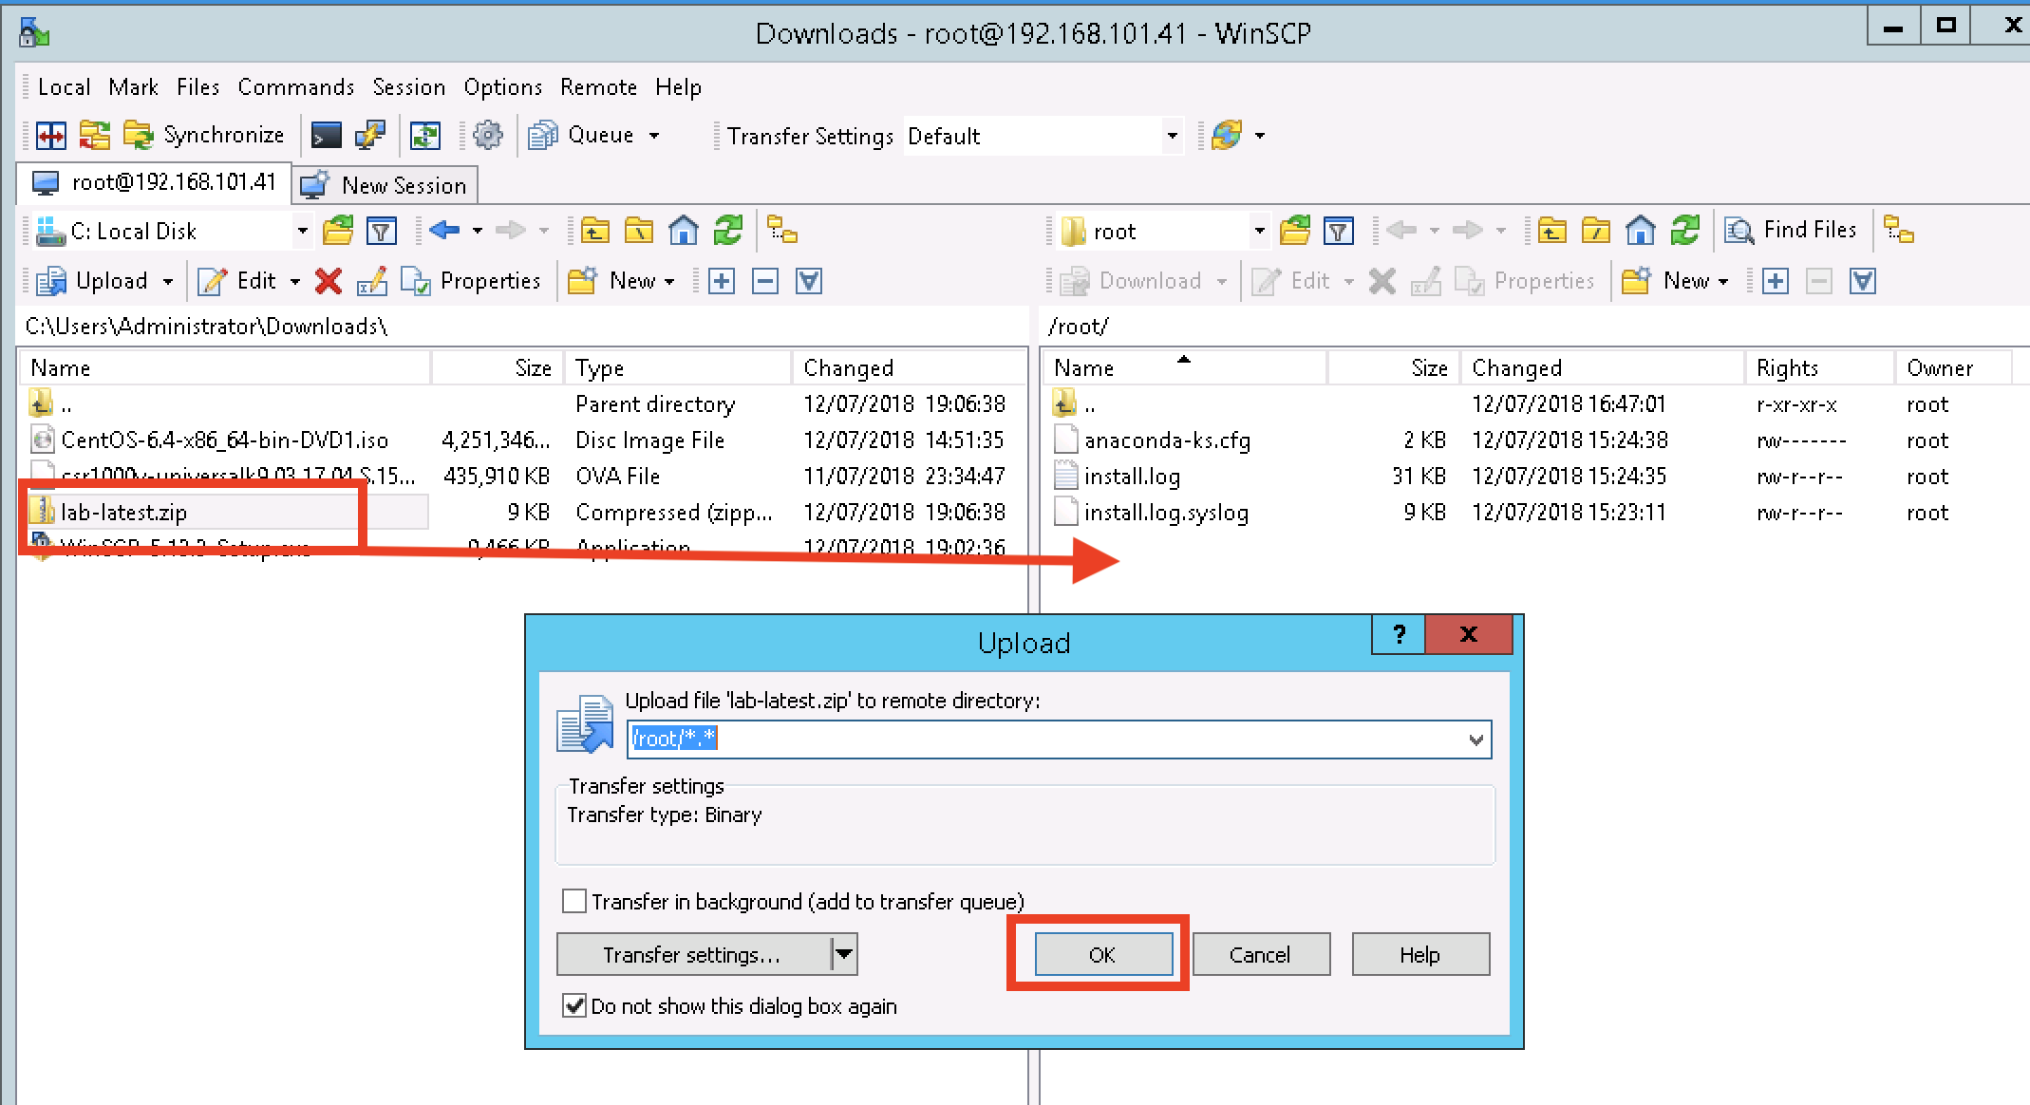Open the remote root directory dropdown
This screenshot has height=1105, width=2030.
tap(1260, 231)
